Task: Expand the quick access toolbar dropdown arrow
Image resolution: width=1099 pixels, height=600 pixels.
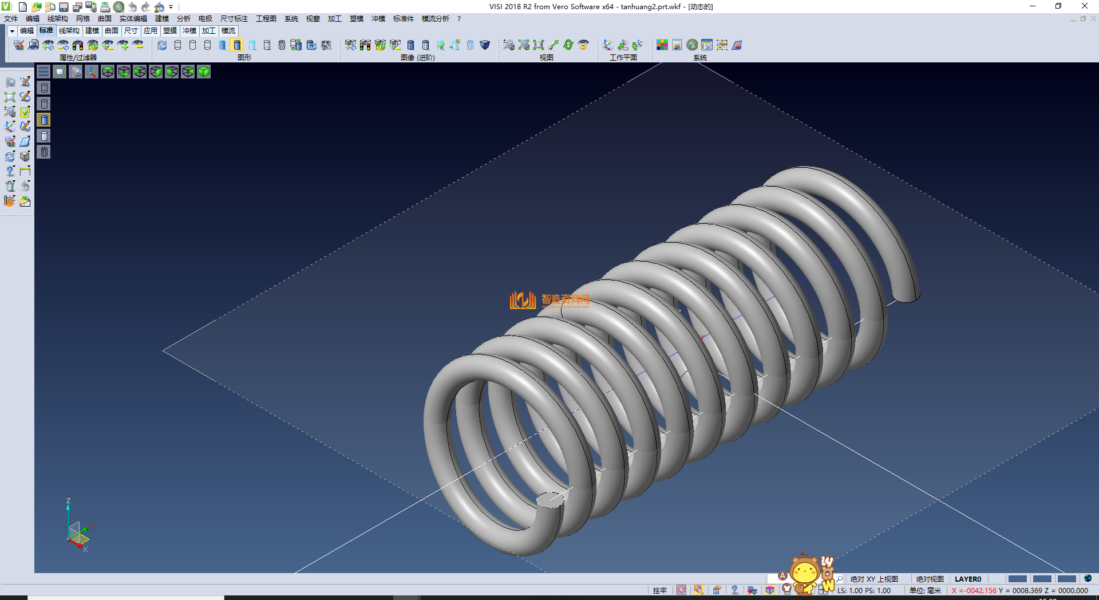Action: click(x=171, y=7)
